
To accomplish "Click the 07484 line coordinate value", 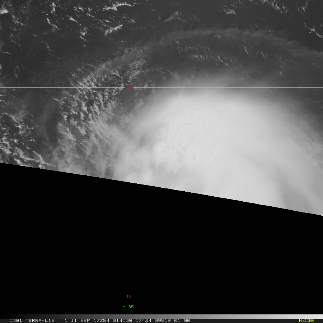I will pyautogui.click(x=143, y=320).
